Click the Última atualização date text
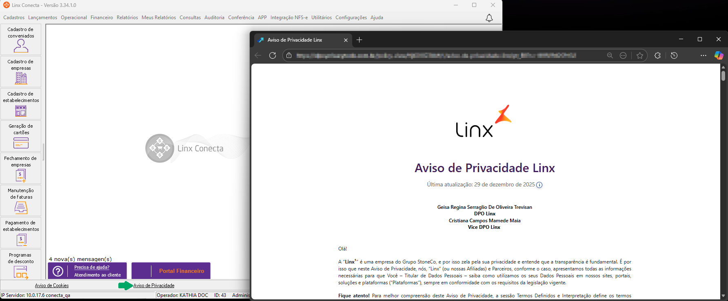728x301 pixels. [481, 185]
